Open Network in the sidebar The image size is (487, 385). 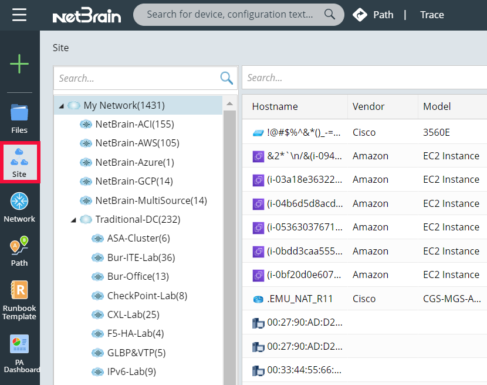pyautogui.click(x=19, y=207)
